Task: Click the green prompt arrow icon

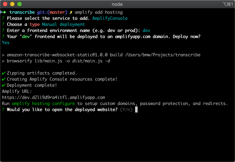Action: tap(4, 12)
